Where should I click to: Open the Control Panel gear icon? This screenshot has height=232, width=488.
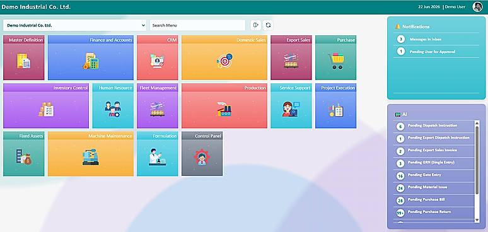point(202,157)
